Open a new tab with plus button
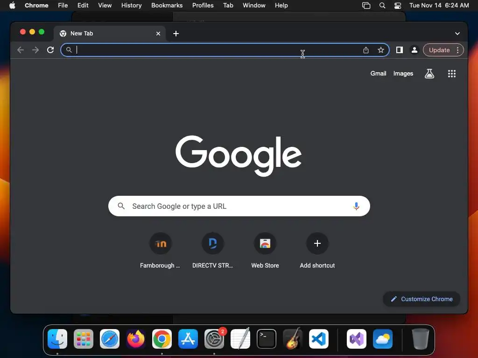The image size is (478, 358). coord(176,34)
